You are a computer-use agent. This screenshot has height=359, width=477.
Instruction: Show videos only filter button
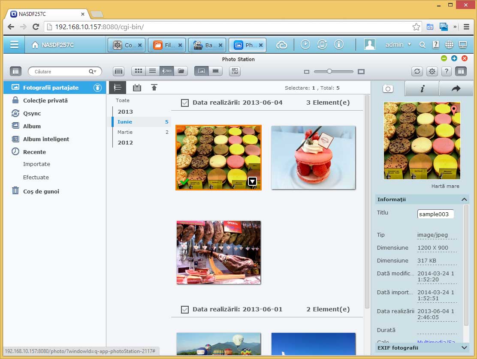[215, 71]
